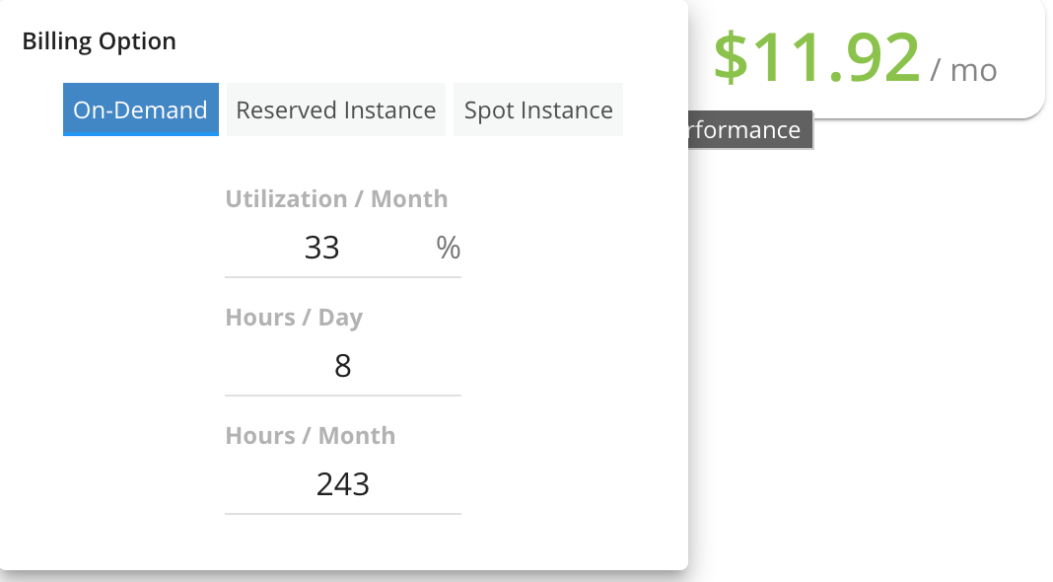The width and height of the screenshot is (1053, 582).
Task: Click the dollar sign in the price
Action: 731,58
